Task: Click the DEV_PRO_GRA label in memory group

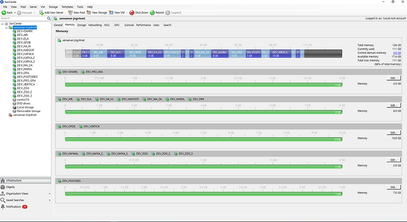Action: click(x=94, y=72)
